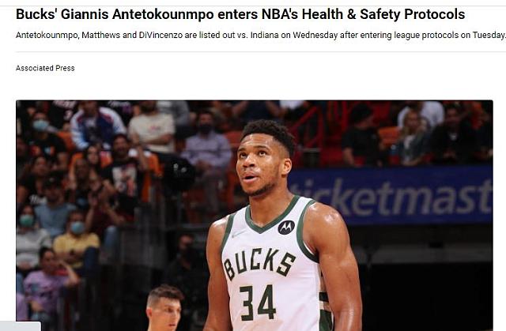Click the word 'Indiana' in the subheadline
The height and width of the screenshot is (331, 506).
pos(264,35)
